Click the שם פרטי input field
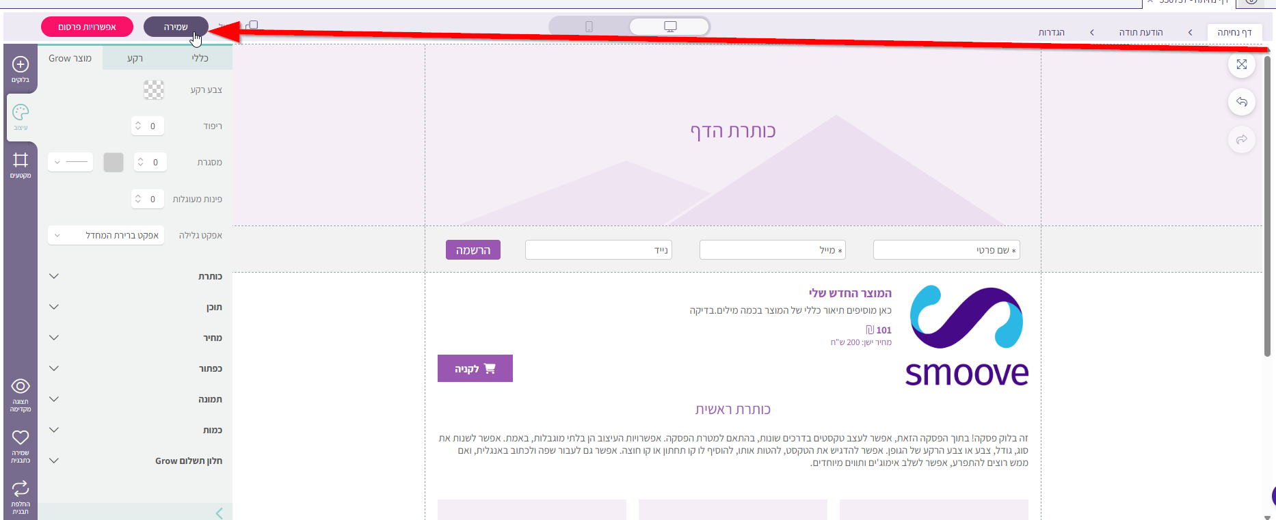1276x520 pixels. click(946, 250)
